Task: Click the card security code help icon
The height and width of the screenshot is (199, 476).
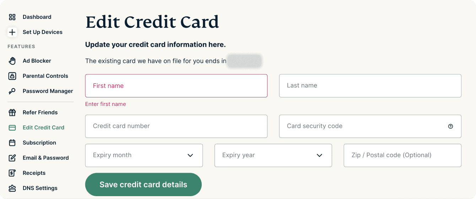Action: (450, 126)
